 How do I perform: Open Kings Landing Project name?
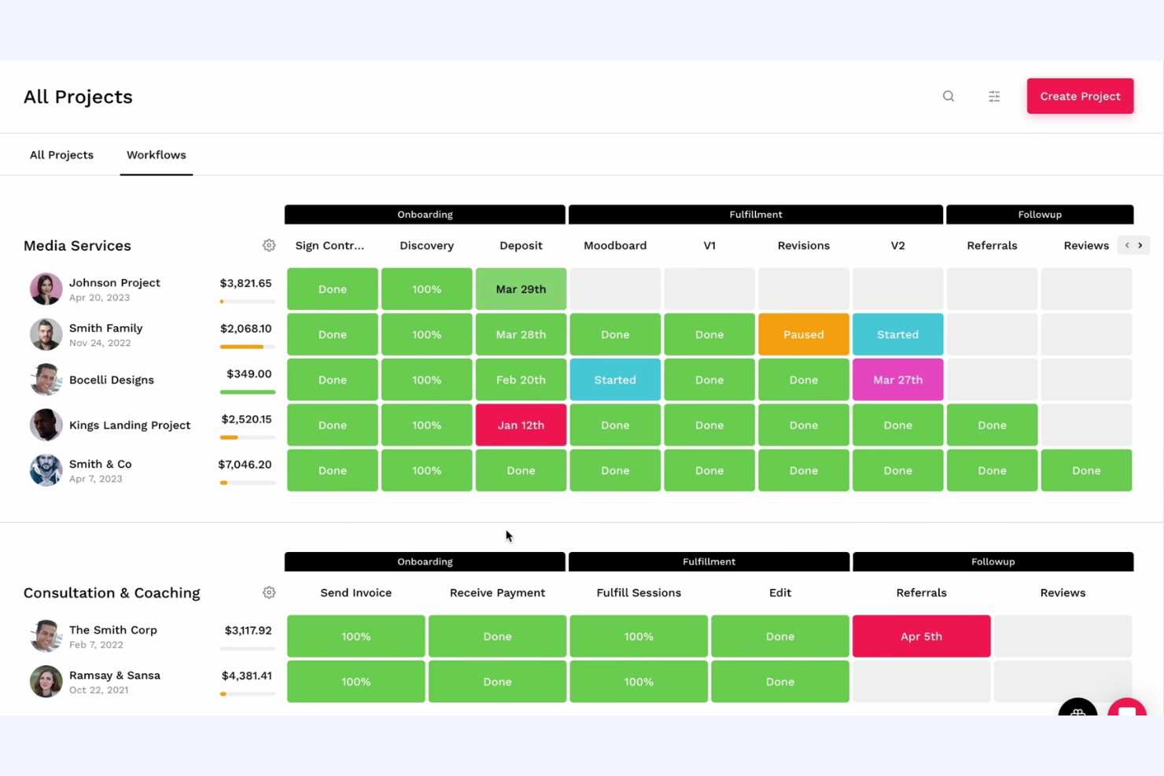[x=130, y=425]
